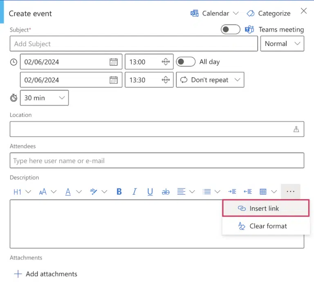Click the Don't repeat recurrence icon
The image size is (314, 289).
[x=184, y=80]
